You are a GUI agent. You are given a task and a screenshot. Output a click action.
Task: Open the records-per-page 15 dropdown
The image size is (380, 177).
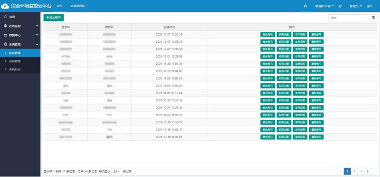tap(116, 171)
